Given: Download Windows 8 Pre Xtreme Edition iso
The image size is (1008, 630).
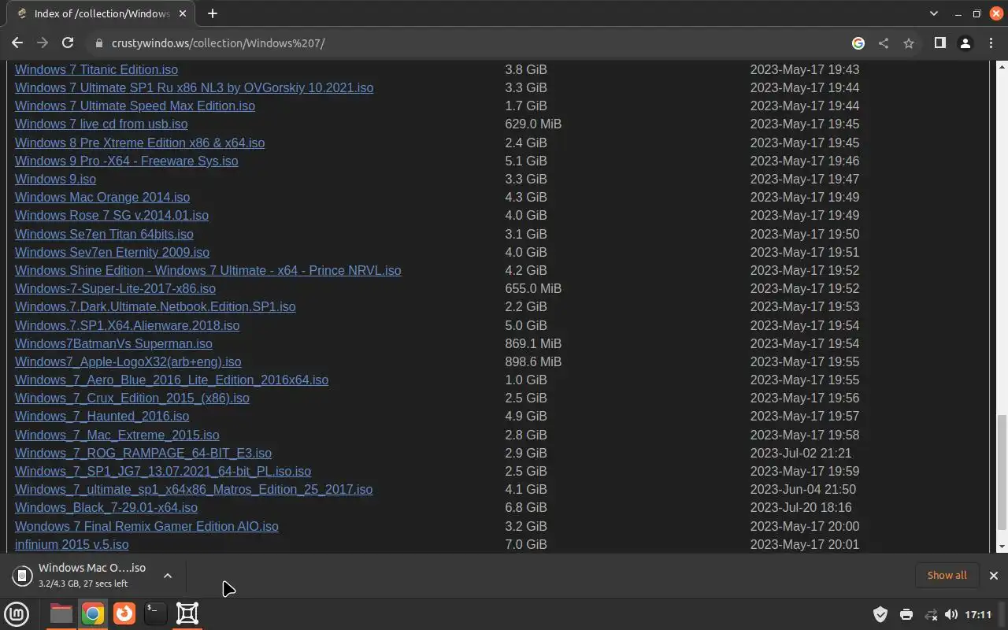Looking at the screenshot, I should coord(139,143).
